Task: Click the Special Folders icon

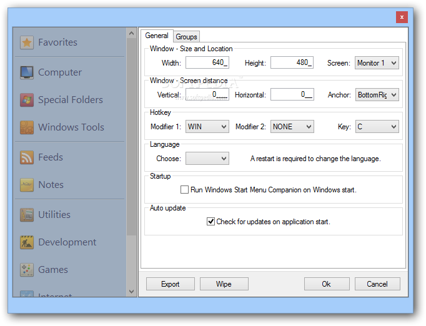Action: 27,100
